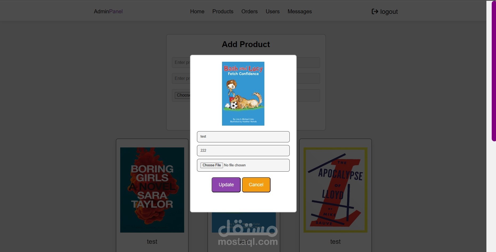Image resolution: width=496 pixels, height=252 pixels.
Task: Click the logout arrow icon
Action: (x=375, y=11)
